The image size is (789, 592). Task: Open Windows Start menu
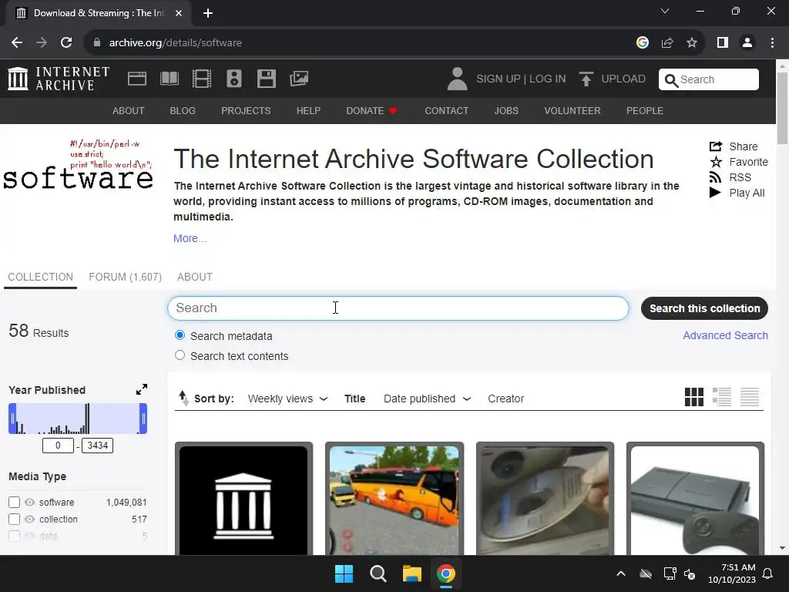coord(344,573)
